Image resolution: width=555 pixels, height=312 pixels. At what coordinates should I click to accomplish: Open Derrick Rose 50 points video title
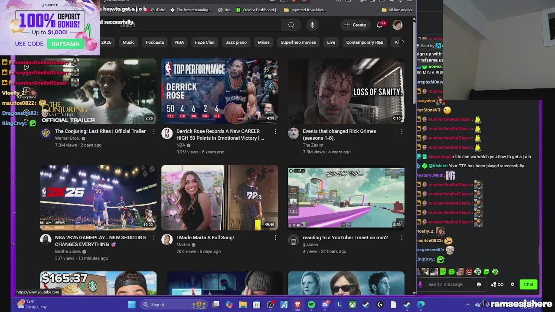(220, 135)
